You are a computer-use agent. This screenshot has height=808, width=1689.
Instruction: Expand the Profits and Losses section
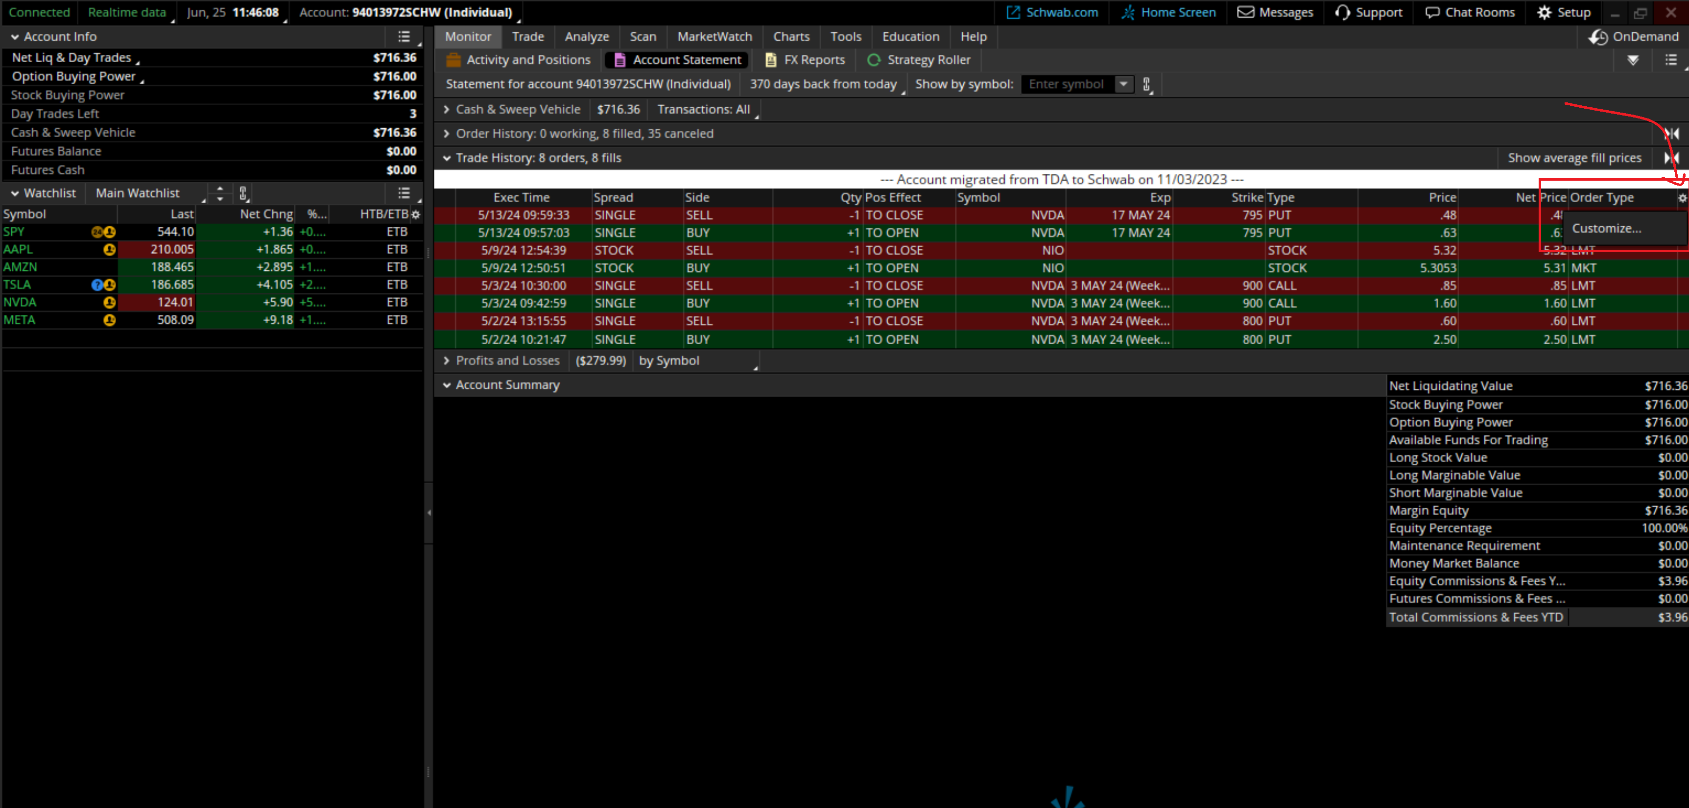coord(447,361)
